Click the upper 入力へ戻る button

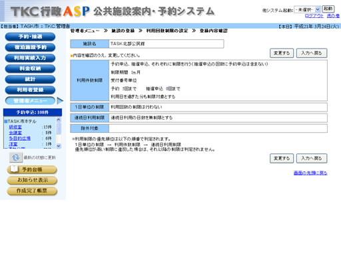pos(312,53)
